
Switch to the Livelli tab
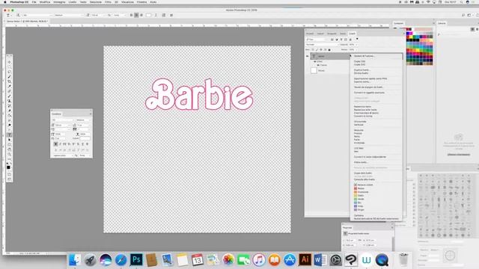click(x=353, y=33)
